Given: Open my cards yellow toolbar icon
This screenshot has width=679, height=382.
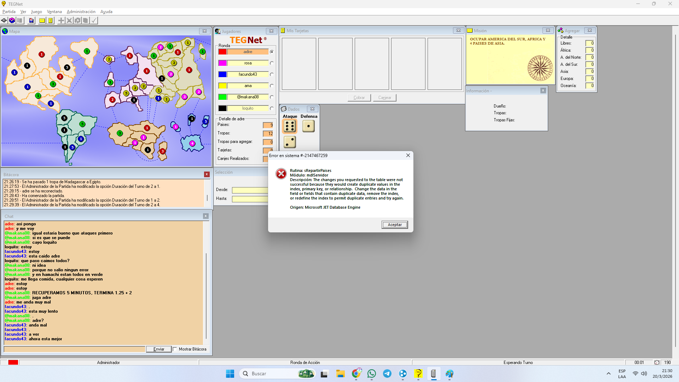Looking at the screenshot, I should 51,21.
